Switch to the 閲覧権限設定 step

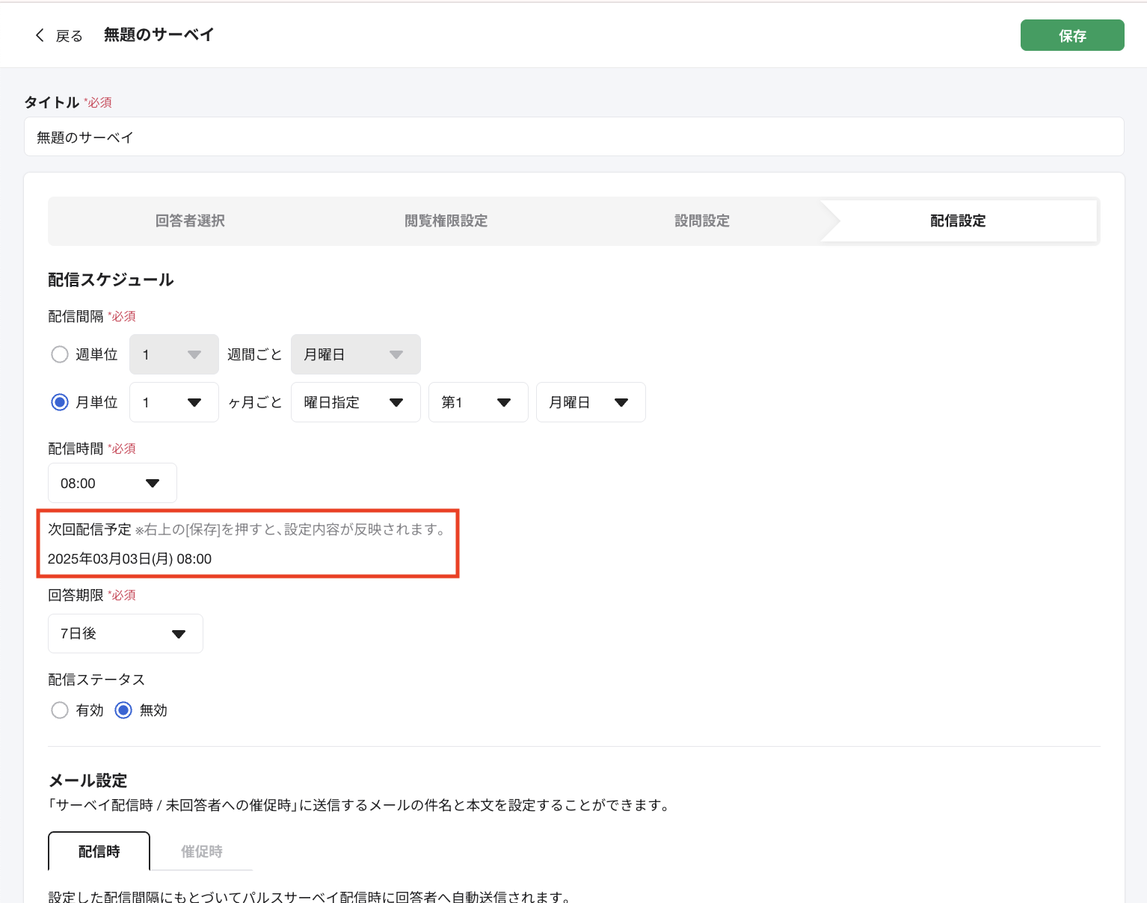446,221
